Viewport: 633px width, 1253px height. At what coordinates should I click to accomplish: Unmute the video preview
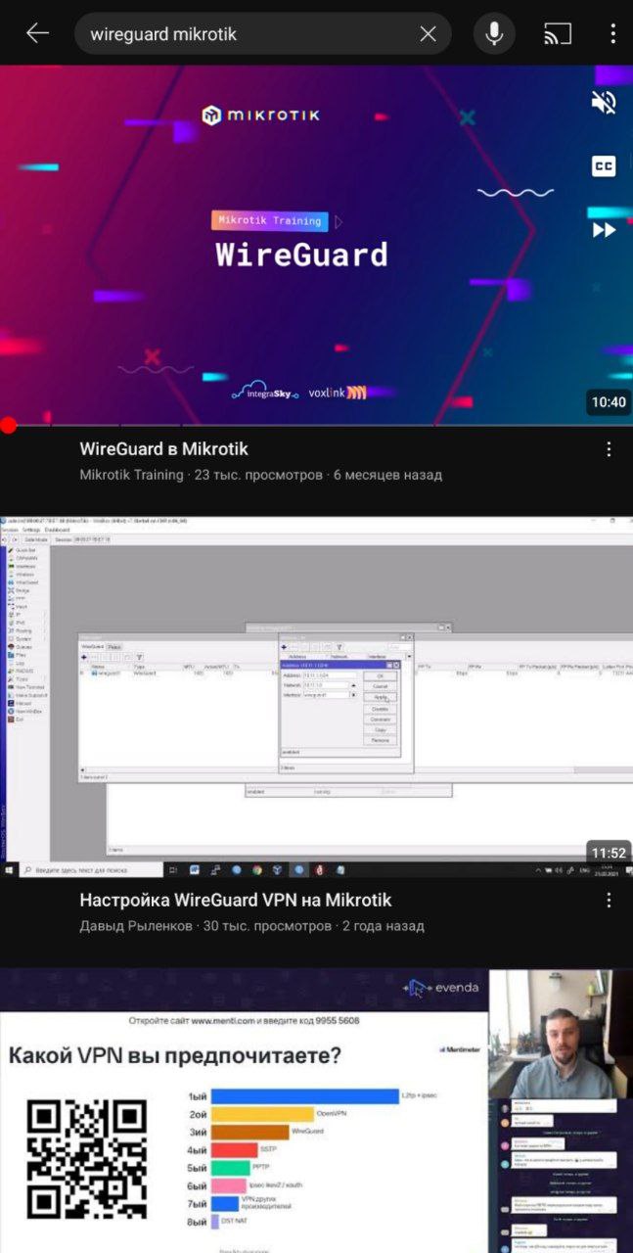point(604,102)
